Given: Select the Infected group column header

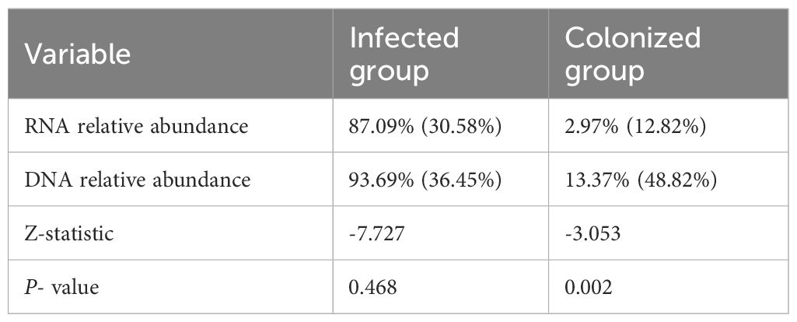Looking at the screenshot, I should pos(404,54).
